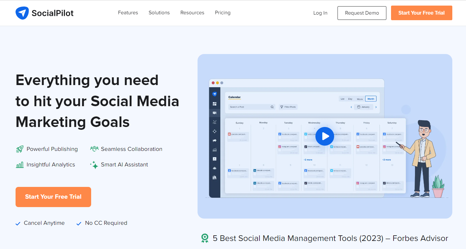Click the checkmark next to No CC Required
Screen dimensions: 466x249
(79, 223)
